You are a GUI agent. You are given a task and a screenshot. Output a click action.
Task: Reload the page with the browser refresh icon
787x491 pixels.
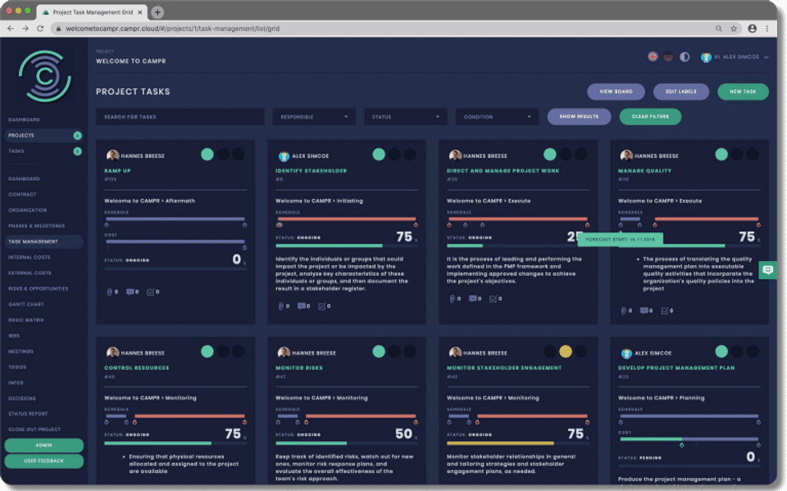40,29
